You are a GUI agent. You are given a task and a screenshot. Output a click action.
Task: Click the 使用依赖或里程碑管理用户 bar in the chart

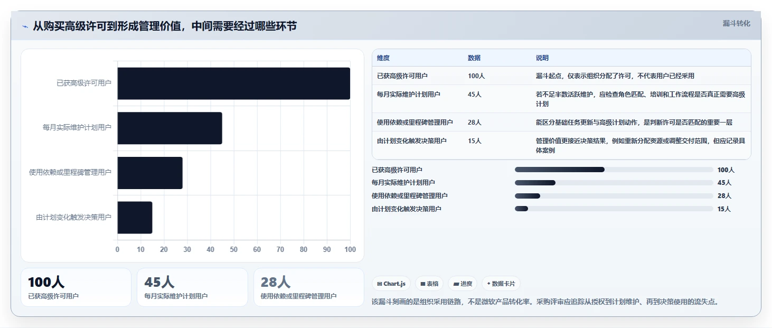pyautogui.click(x=150, y=173)
